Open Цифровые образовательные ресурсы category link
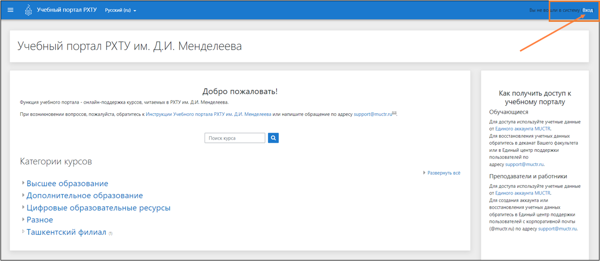This screenshot has height=261, width=600. click(x=98, y=208)
